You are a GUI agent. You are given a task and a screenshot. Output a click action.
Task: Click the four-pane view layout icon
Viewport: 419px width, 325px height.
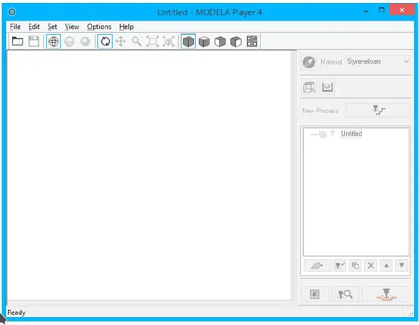(252, 41)
